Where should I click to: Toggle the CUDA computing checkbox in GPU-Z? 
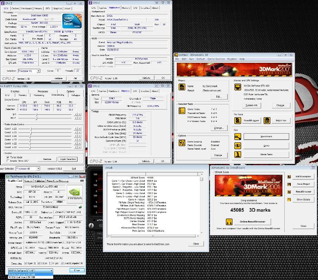[39, 263]
